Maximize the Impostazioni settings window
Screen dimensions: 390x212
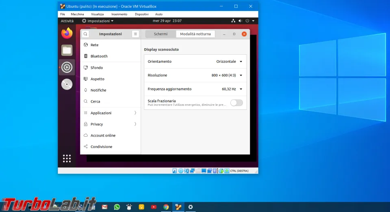[234, 34]
